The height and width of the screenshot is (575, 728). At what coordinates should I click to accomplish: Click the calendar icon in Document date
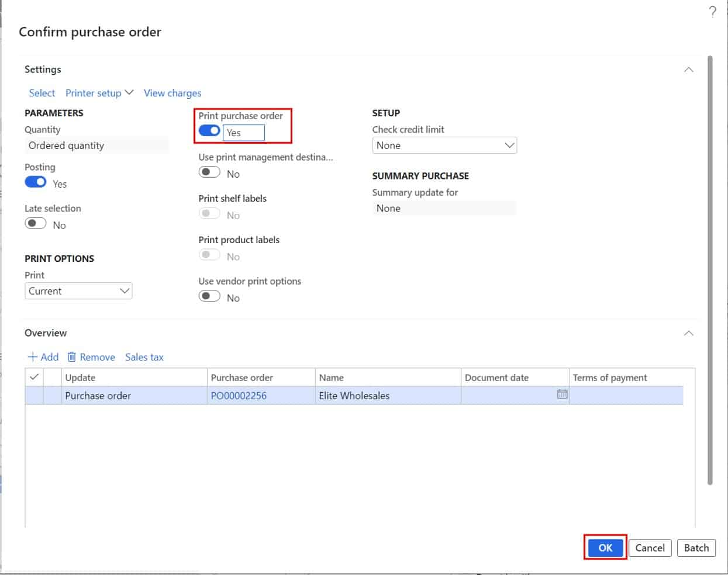pos(562,394)
